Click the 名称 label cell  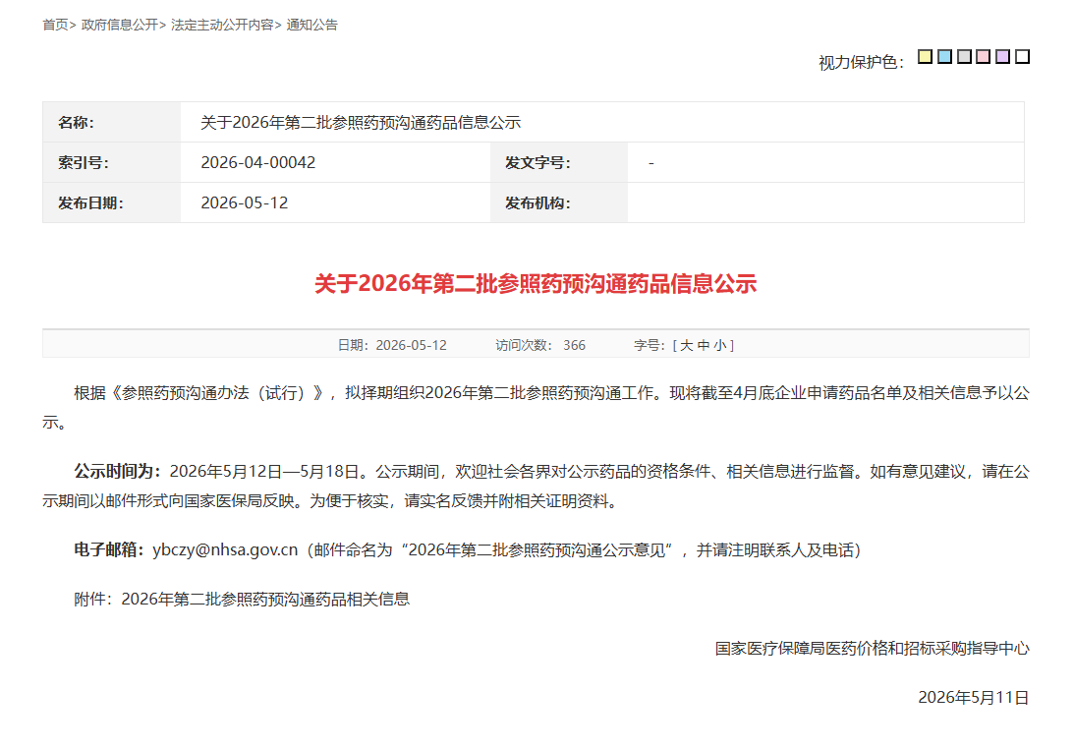coord(112,123)
